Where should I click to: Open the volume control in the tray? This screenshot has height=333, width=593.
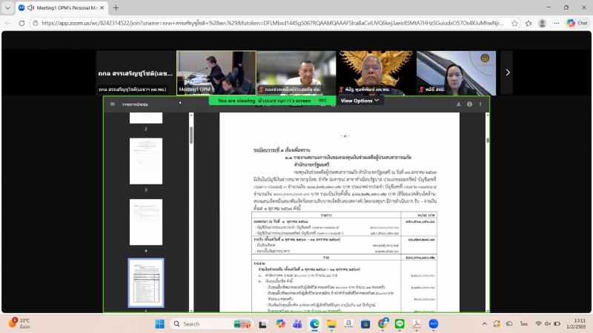547,324
